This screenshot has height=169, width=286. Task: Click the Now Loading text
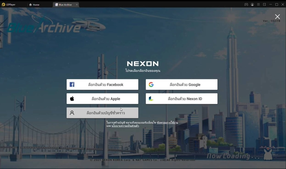[x=233, y=156]
